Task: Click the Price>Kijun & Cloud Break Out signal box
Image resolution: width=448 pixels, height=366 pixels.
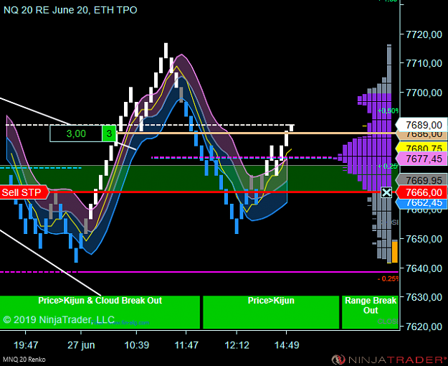Action: pos(100,312)
